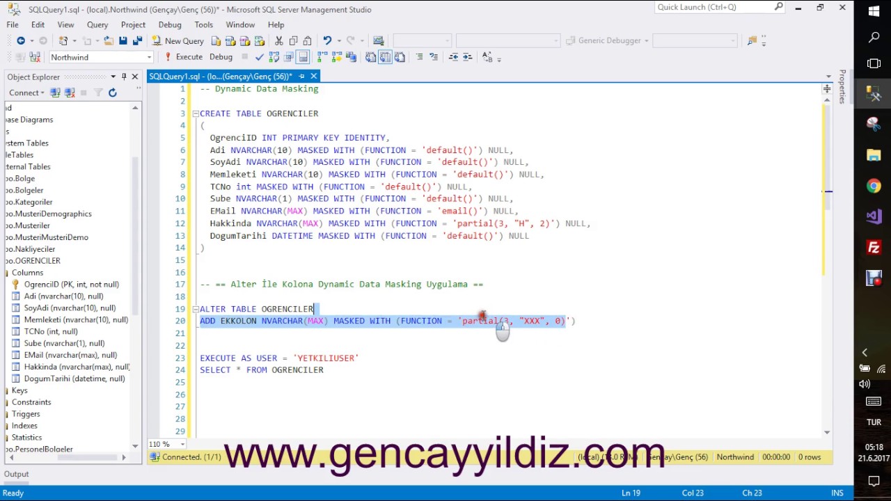This screenshot has height=501, width=891.
Task: Open File Explorer from the taskbar
Action: coord(874,155)
